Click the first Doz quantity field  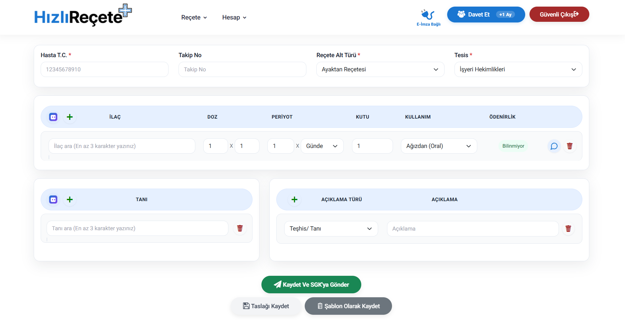(215, 146)
